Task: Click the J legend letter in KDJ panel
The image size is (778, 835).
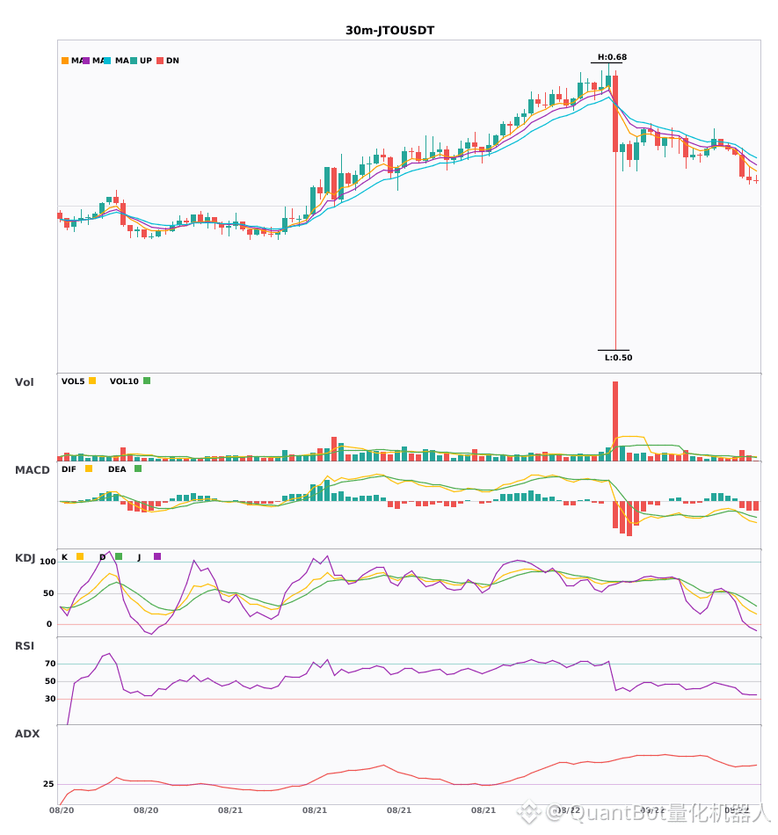Action: click(x=139, y=557)
